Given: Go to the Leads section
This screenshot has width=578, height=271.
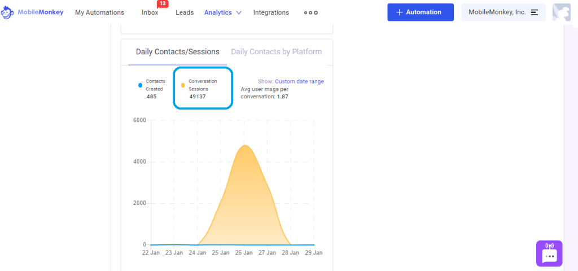Looking at the screenshot, I should coord(185,12).
